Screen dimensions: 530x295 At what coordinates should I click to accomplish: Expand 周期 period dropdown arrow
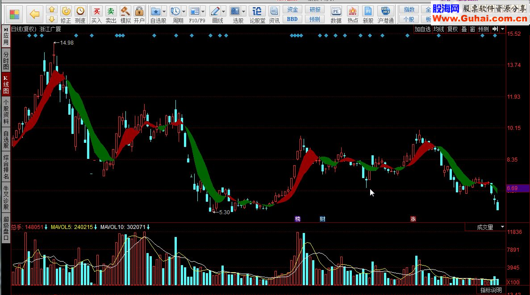click(x=184, y=12)
